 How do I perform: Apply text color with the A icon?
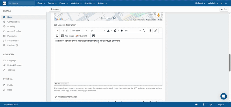tap(108, 31)
